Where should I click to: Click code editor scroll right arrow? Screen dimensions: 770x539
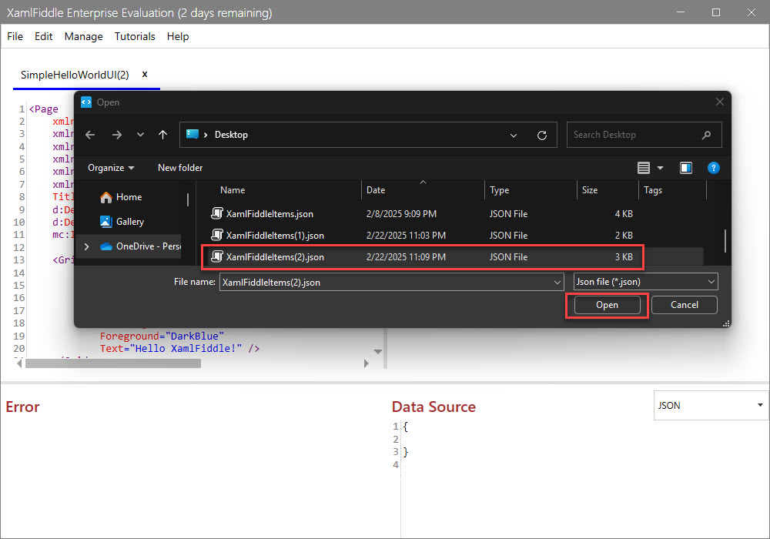366,363
